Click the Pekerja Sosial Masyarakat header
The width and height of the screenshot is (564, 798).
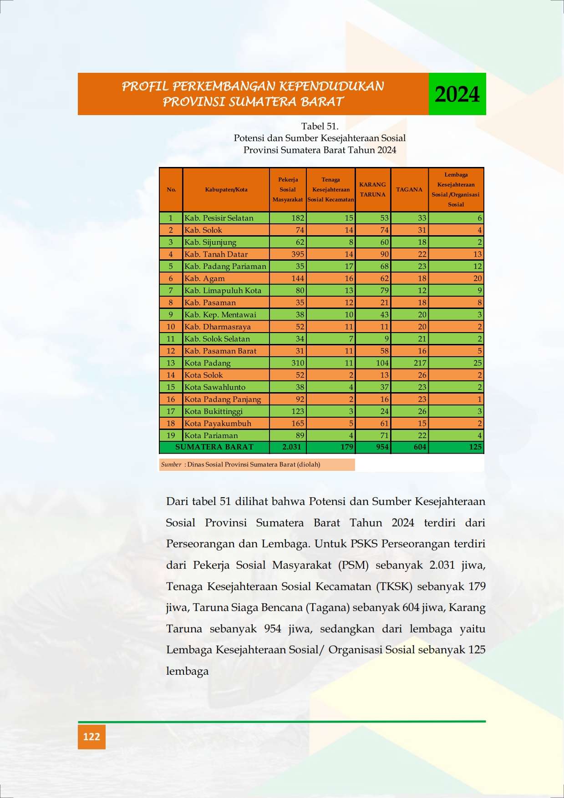pos(288,190)
